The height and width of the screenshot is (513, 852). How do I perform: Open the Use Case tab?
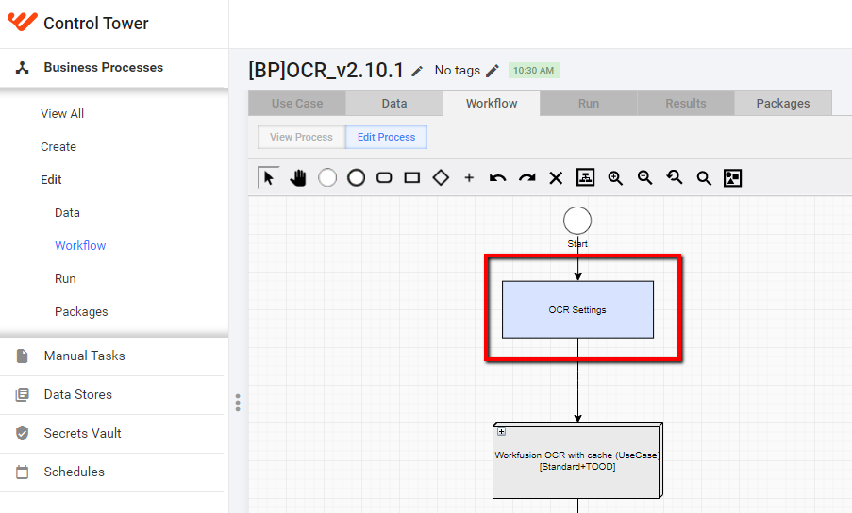coord(297,103)
